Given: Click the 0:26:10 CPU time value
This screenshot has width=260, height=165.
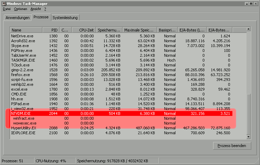Looking at the screenshot, I should pos(87,75).
